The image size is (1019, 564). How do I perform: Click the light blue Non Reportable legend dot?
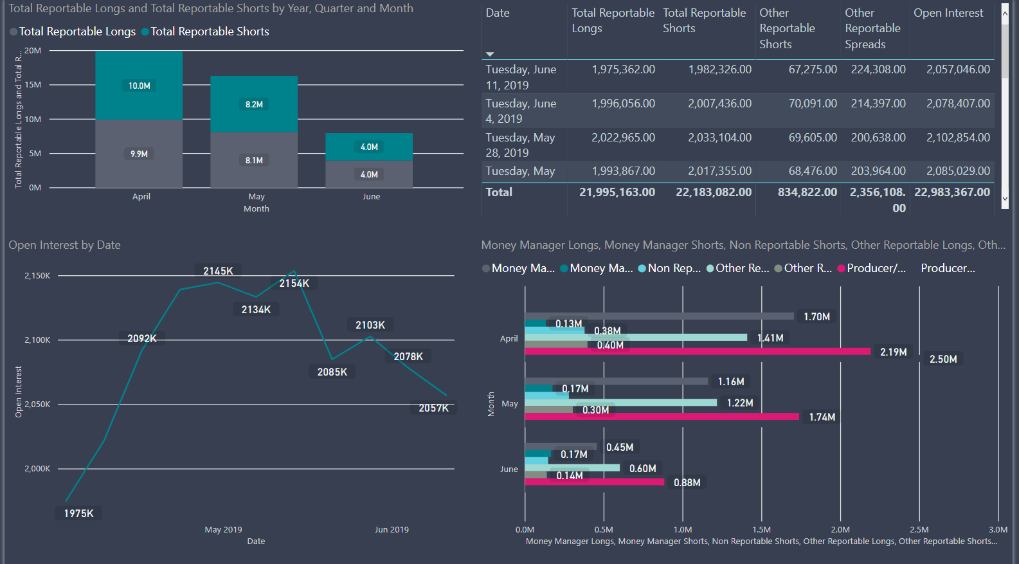(642, 269)
